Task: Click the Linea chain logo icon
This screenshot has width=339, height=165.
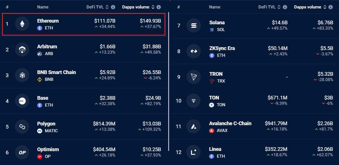Action: tap(194, 152)
